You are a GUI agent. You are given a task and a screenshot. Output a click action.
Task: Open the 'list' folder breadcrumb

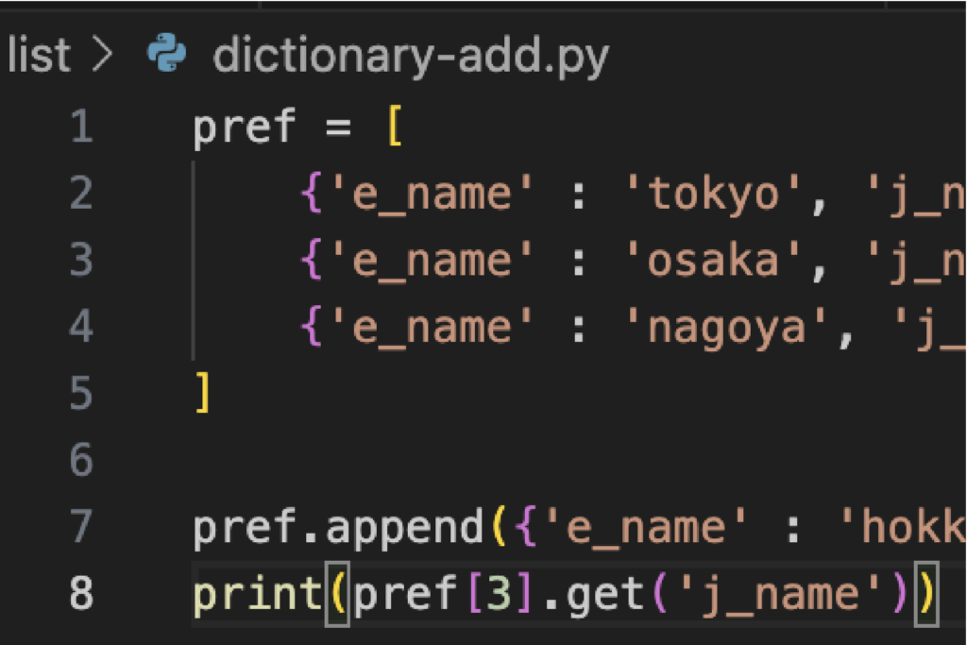[x=39, y=56]
